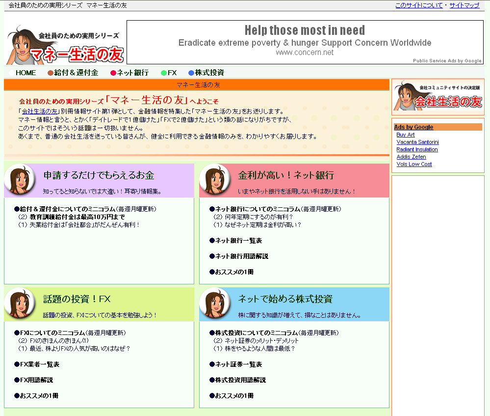The width and height of the screenshot is (490, 416).
Task: Select FX in the navigation bar
Action: point(172,73)
